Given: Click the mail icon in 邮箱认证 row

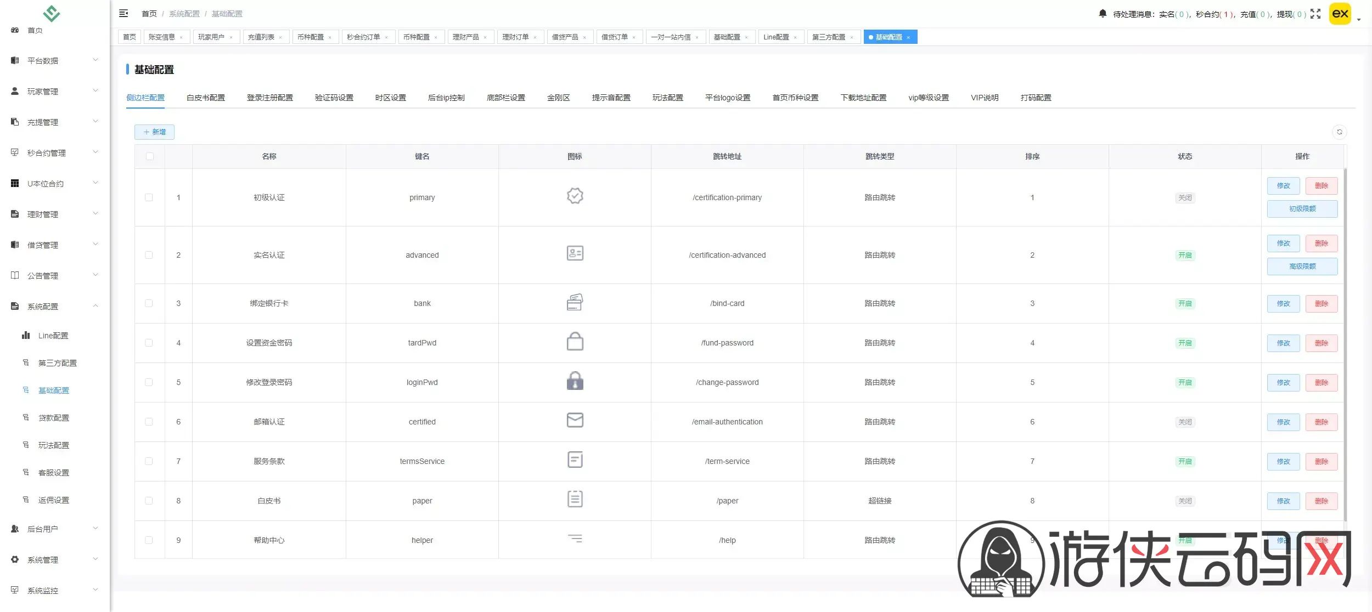Looking at the screenshot, I should click(575, 421).
